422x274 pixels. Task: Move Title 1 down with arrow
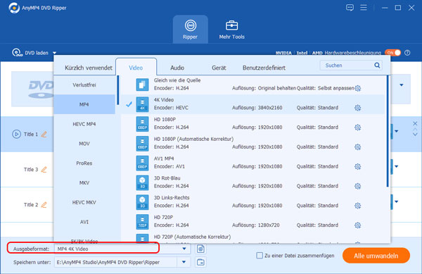point(415,134)
